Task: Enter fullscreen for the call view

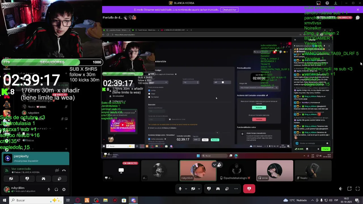Action: point(358,189)
